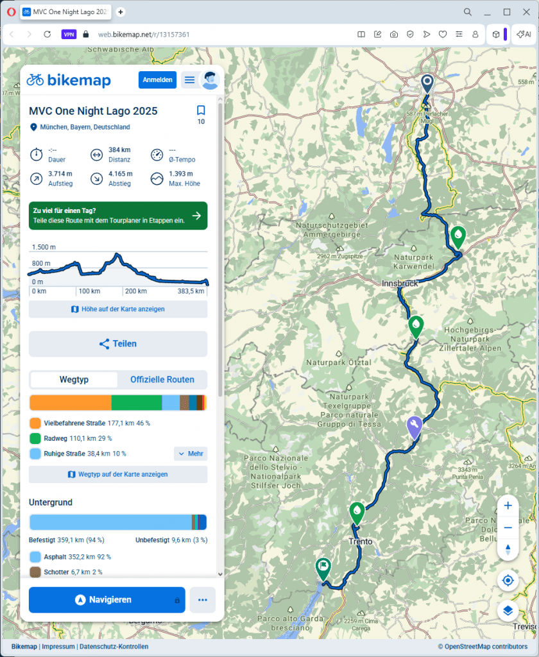Open more options beside Navigieren

pyautogui.click(x=203, y=600)
